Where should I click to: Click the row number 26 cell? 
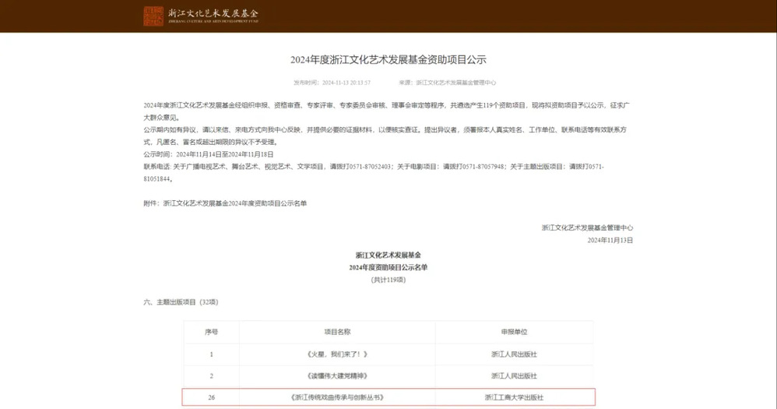click(212, 397)
